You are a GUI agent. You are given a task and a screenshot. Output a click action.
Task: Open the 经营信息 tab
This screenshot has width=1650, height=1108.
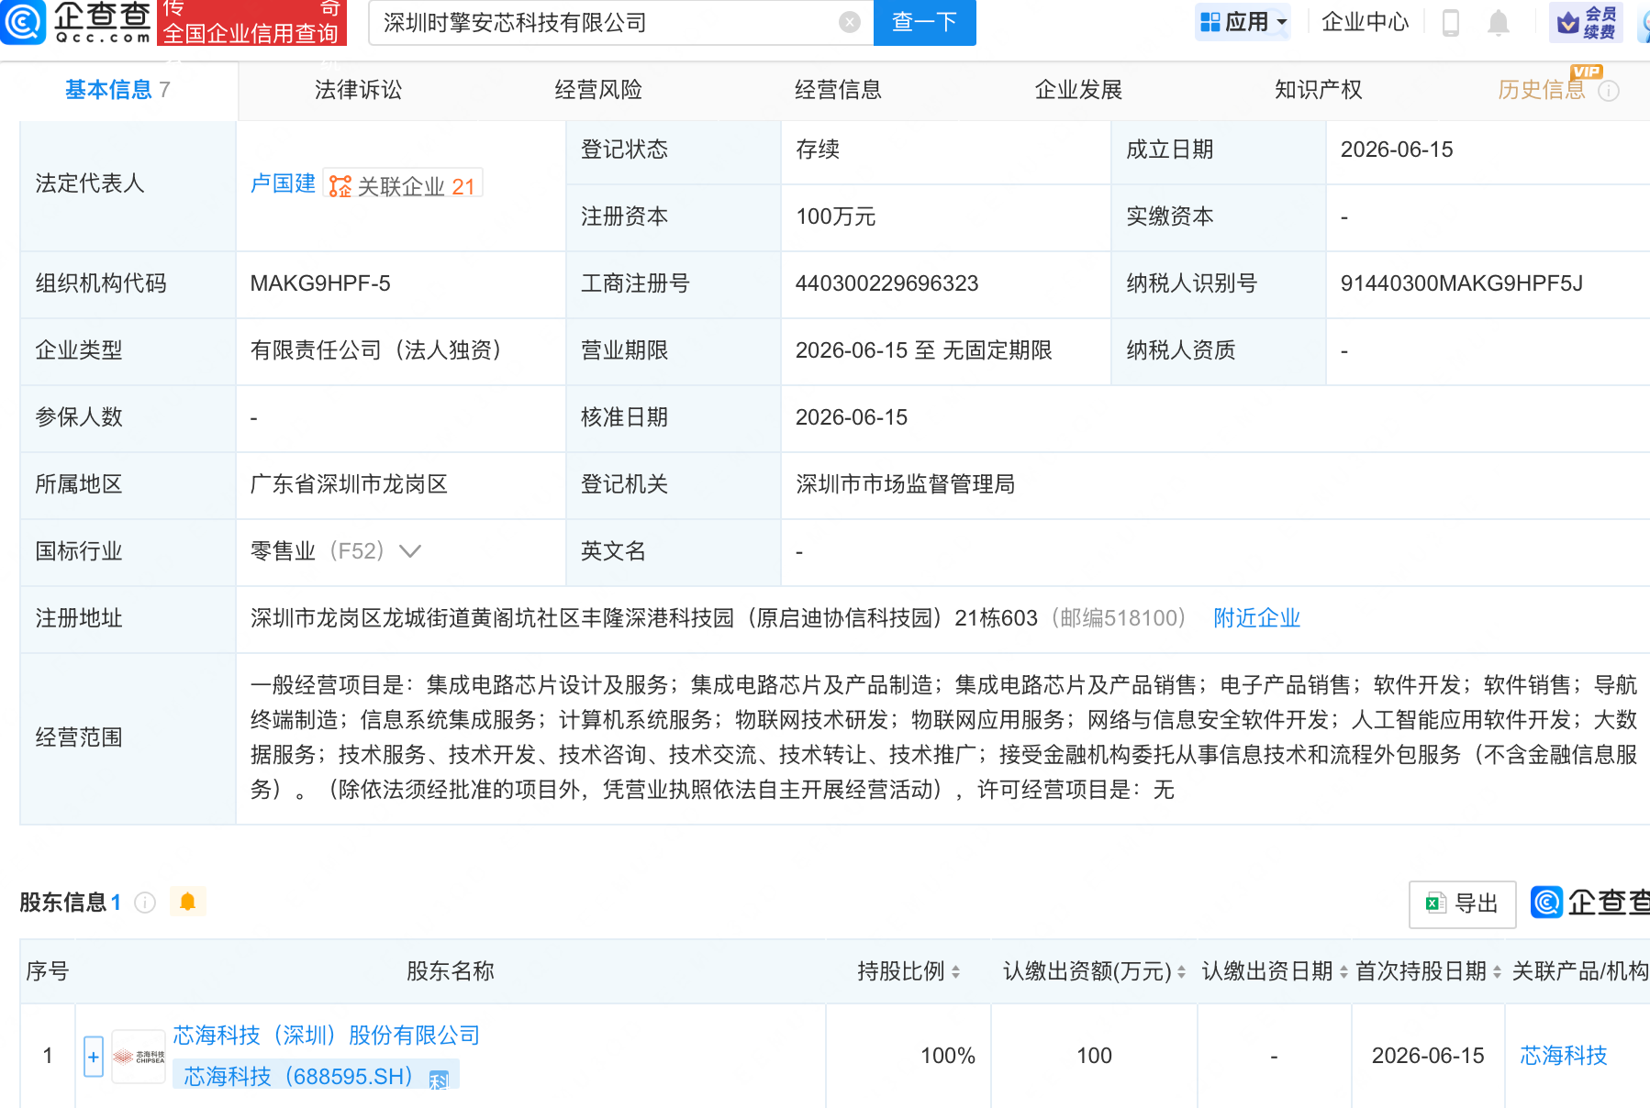839,90
